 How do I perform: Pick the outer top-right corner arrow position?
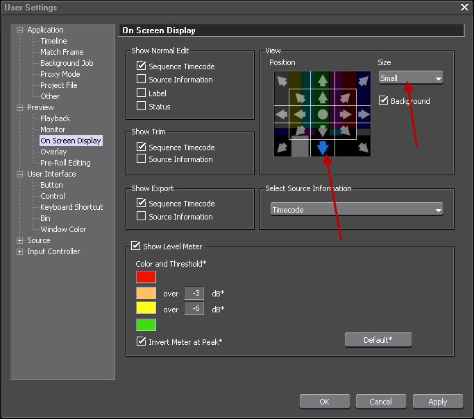[363, 80]
